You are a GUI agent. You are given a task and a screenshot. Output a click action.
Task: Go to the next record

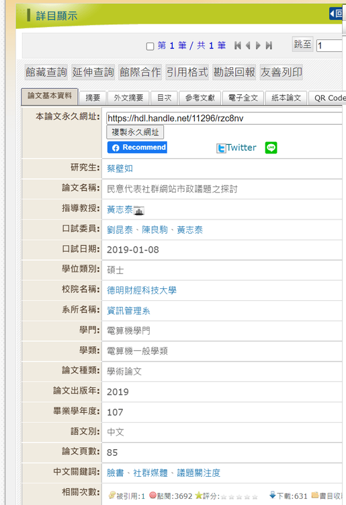(258, 45)
